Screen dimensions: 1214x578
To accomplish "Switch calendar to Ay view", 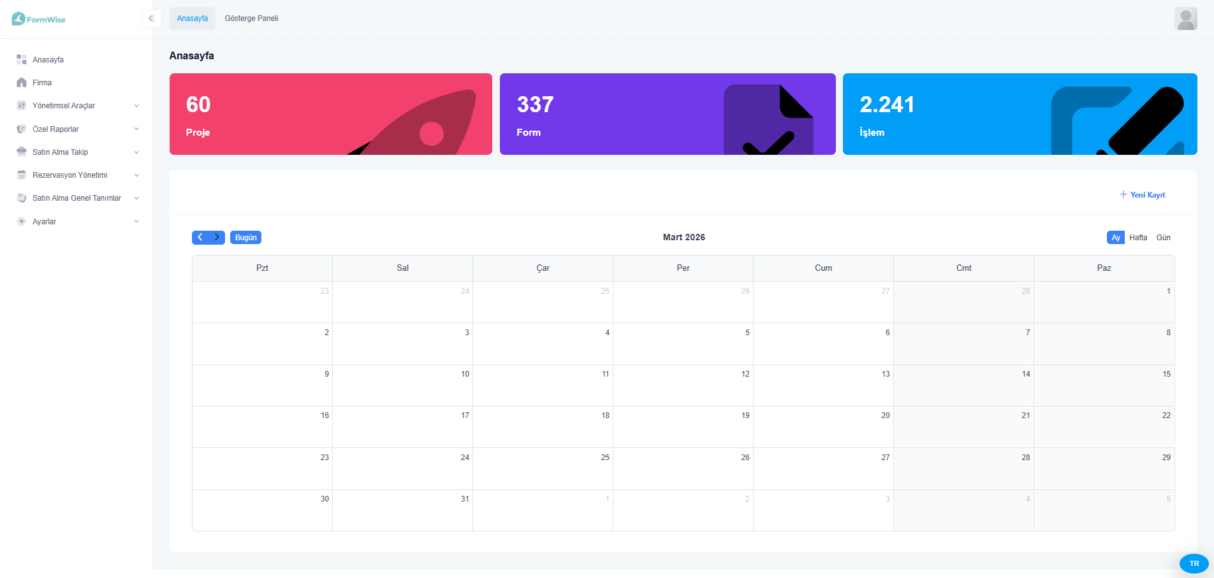I will [x=1115, y=238].
